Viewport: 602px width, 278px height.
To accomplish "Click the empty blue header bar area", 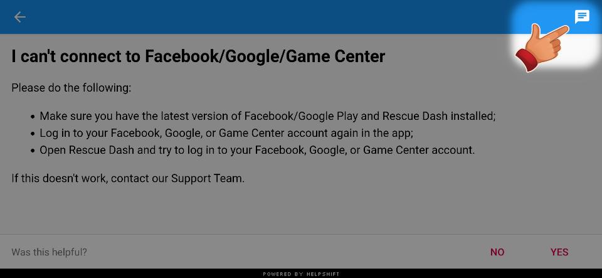I will 269,17.
